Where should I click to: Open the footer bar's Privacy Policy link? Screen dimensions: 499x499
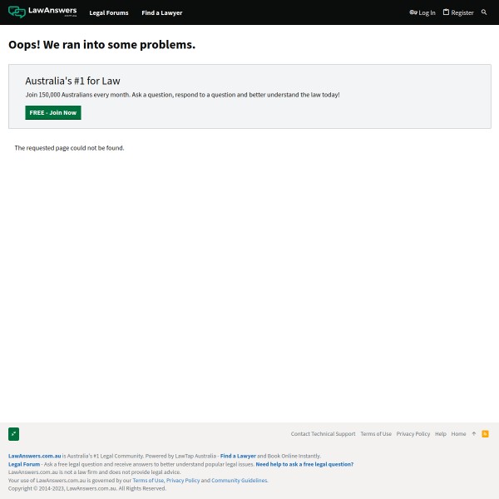pyautogui.click(x=413, y=434)
